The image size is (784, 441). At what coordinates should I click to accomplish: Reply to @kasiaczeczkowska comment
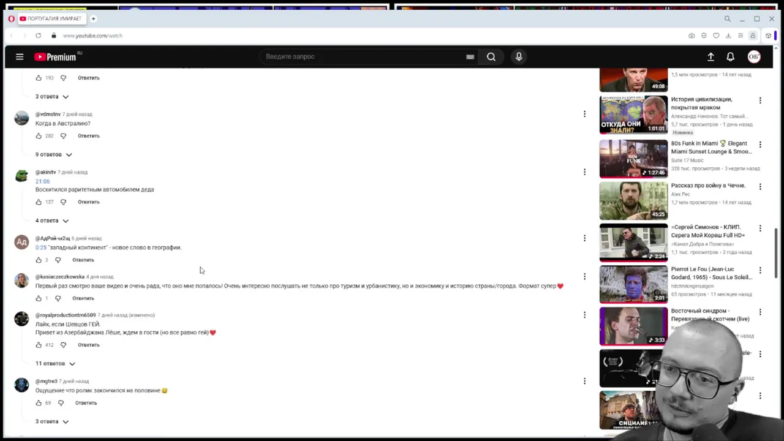pos(83,298)
